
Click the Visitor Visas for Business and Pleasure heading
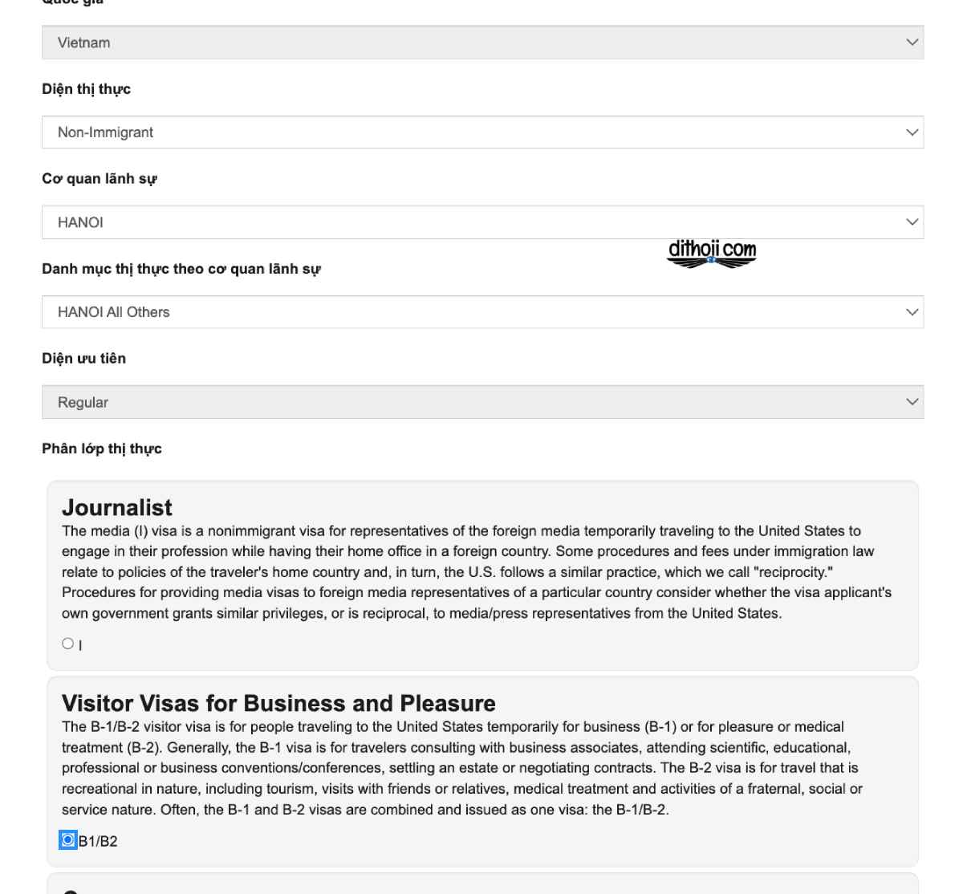pos(278,703)
